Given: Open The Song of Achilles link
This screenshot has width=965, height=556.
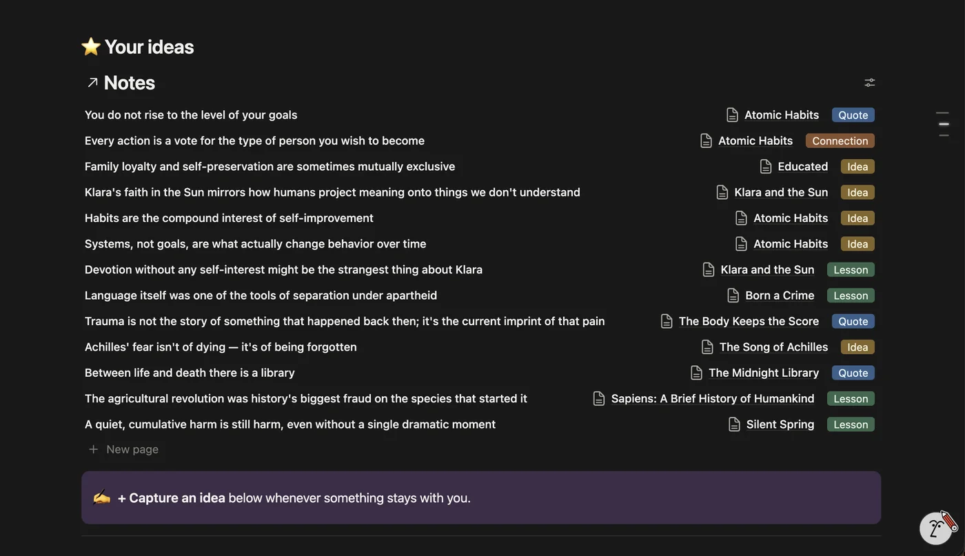Looking at the screenshot, I should [x=773, y=347].
